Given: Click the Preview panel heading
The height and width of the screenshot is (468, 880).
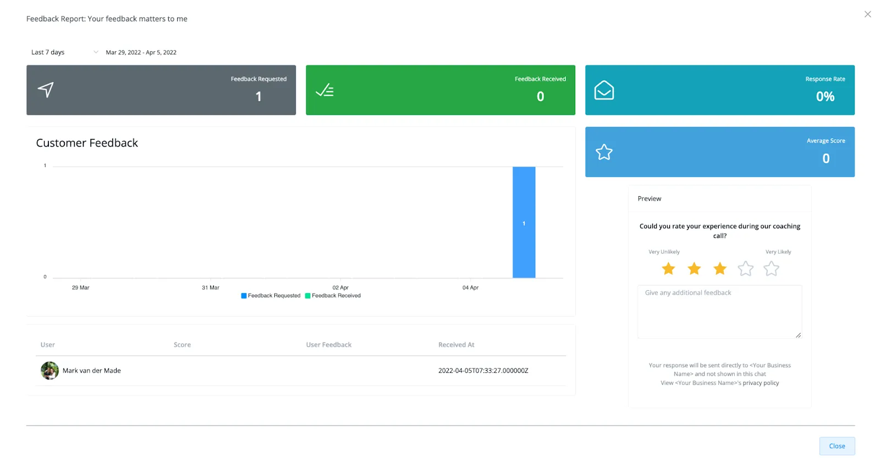Looking at the screenshot, I should (x=650, y=199).
